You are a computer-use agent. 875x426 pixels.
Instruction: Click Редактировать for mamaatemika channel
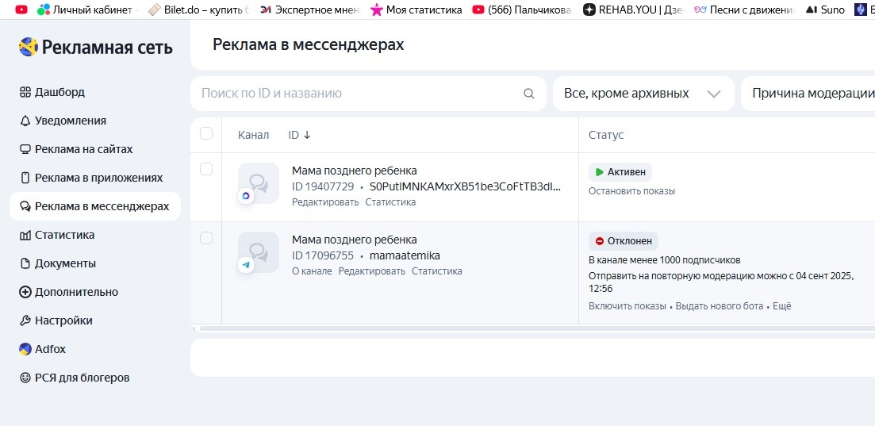(371, 271)
